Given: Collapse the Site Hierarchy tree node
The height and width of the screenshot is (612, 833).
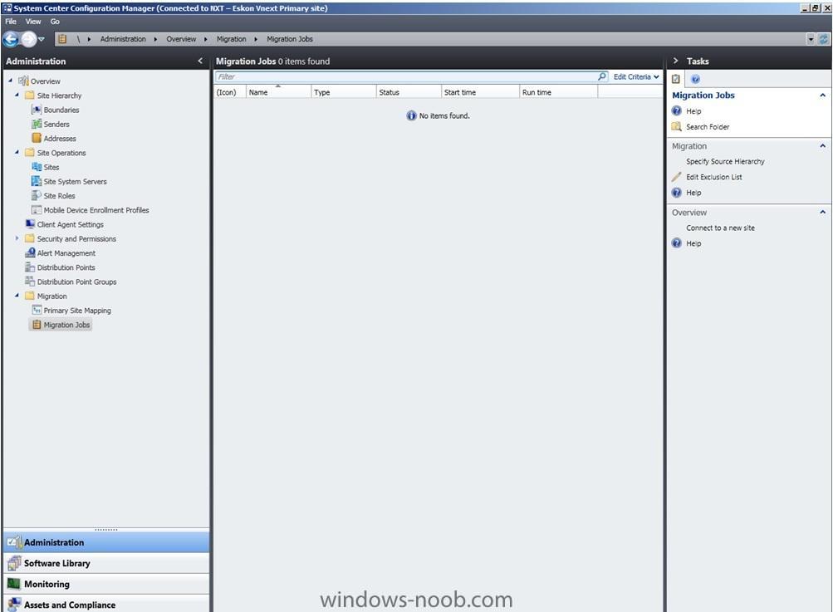Looking at the screenshot, I should pyautogui.click(x=17, y=95).
